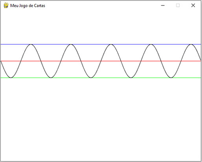Click the second crest of the sine wave
Screen dimensions: 202x162
tap(71, 45)
